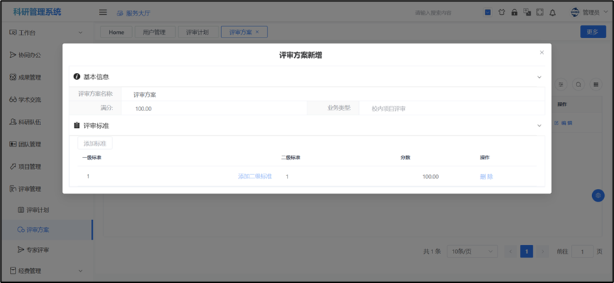614x283 pixels.
Task: Open the 10条/页 page size dropdown
Action: [469, 251]
